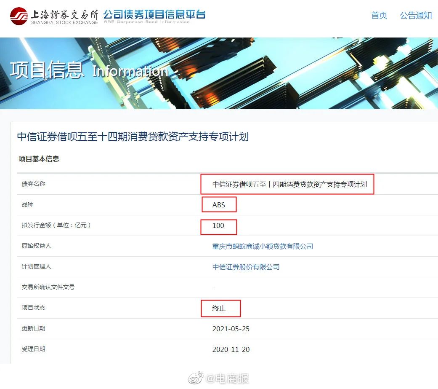Image resolution: width=438 pixels, height=389 pixels.
Task: Click the red Shanghai Stock Exchange logo icon
Action: [x=19, y=16]
